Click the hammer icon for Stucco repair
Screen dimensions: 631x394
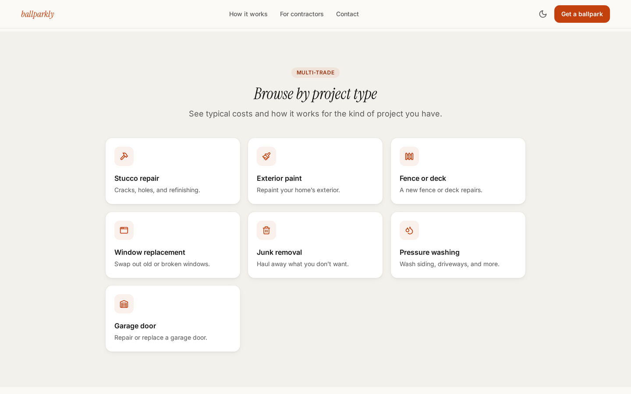pos(124,156)
